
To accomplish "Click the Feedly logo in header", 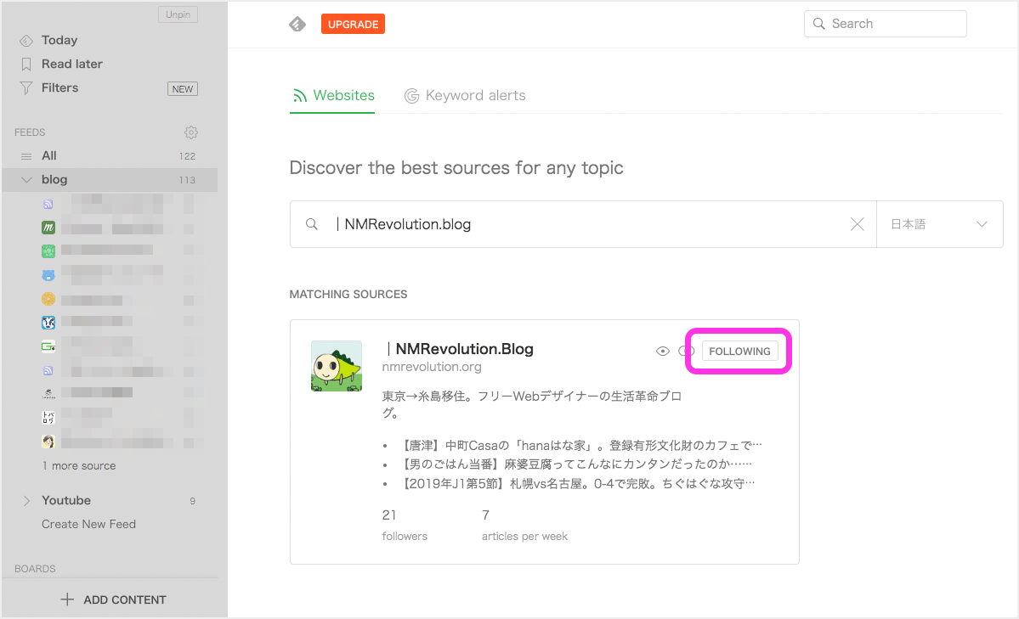I will (297, 24).
